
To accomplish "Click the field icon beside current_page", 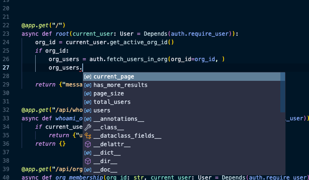I will coord(88,77).
